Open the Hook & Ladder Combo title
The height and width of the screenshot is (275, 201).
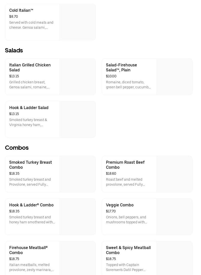[31, 205]
